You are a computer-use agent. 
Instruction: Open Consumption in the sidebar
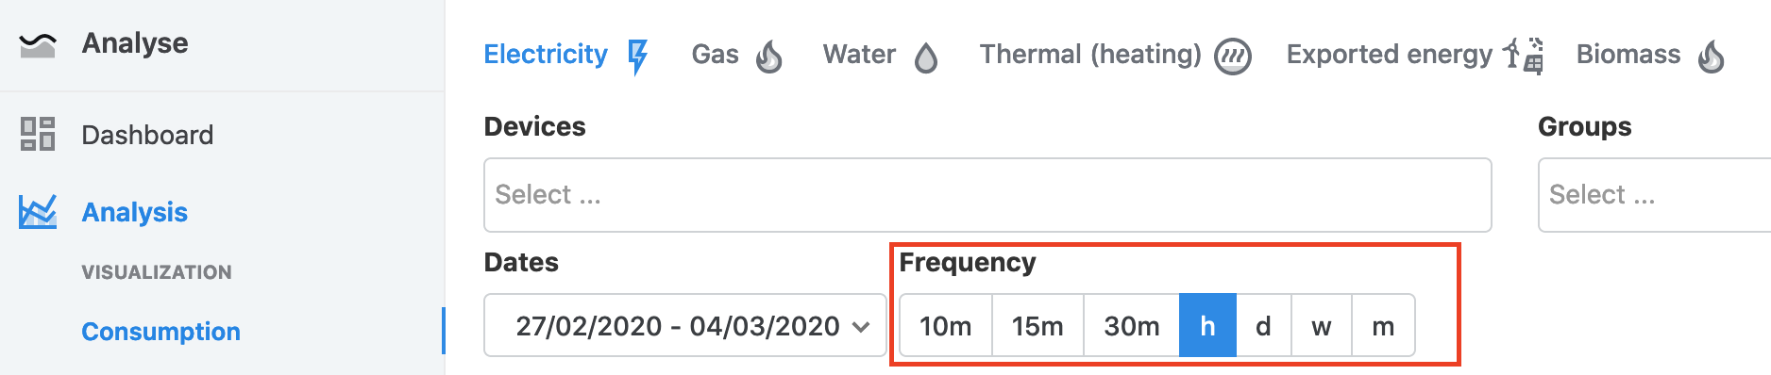161,332
